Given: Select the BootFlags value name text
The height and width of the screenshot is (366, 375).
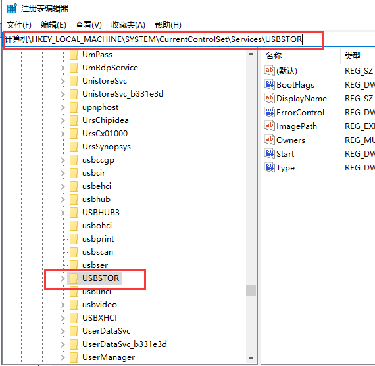Looking at the screenshot, I should pyautogui.click(x=295, y=85).
